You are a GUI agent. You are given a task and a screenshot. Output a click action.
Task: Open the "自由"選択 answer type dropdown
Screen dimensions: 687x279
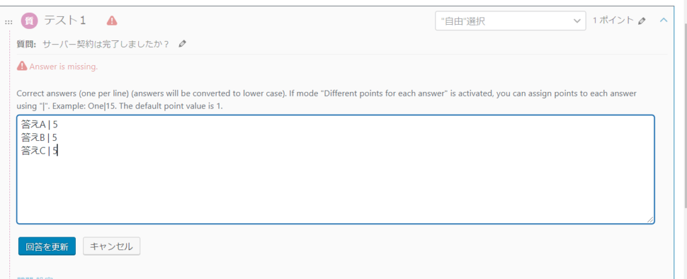pyautogui.click(x=511, y=21)
